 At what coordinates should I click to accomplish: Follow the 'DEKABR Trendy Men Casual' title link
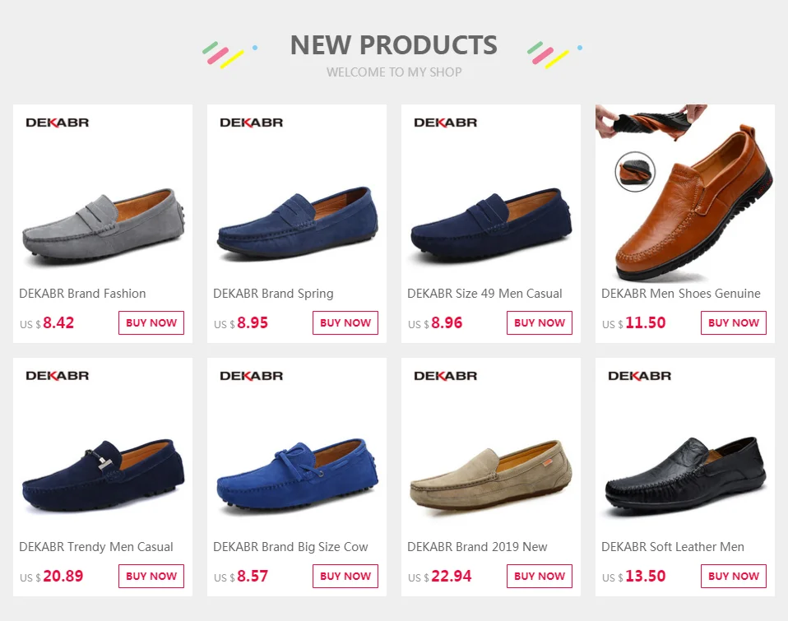pos(96,547)
